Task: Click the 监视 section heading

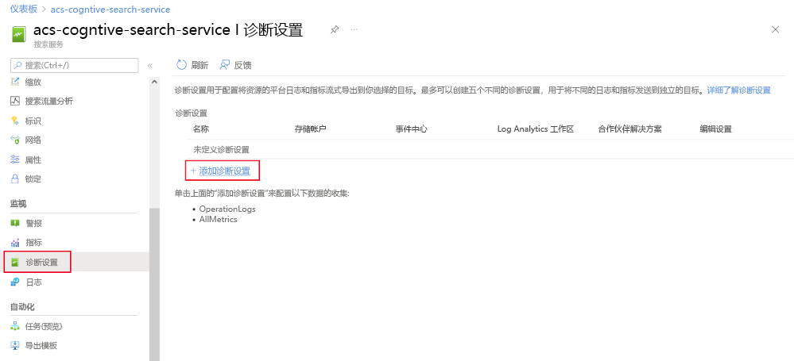Action: [x=18, y=203]
